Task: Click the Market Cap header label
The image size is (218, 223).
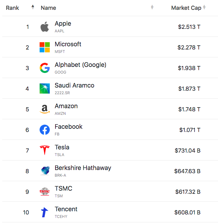Action: pyautogui.click(x=186, y=8)
